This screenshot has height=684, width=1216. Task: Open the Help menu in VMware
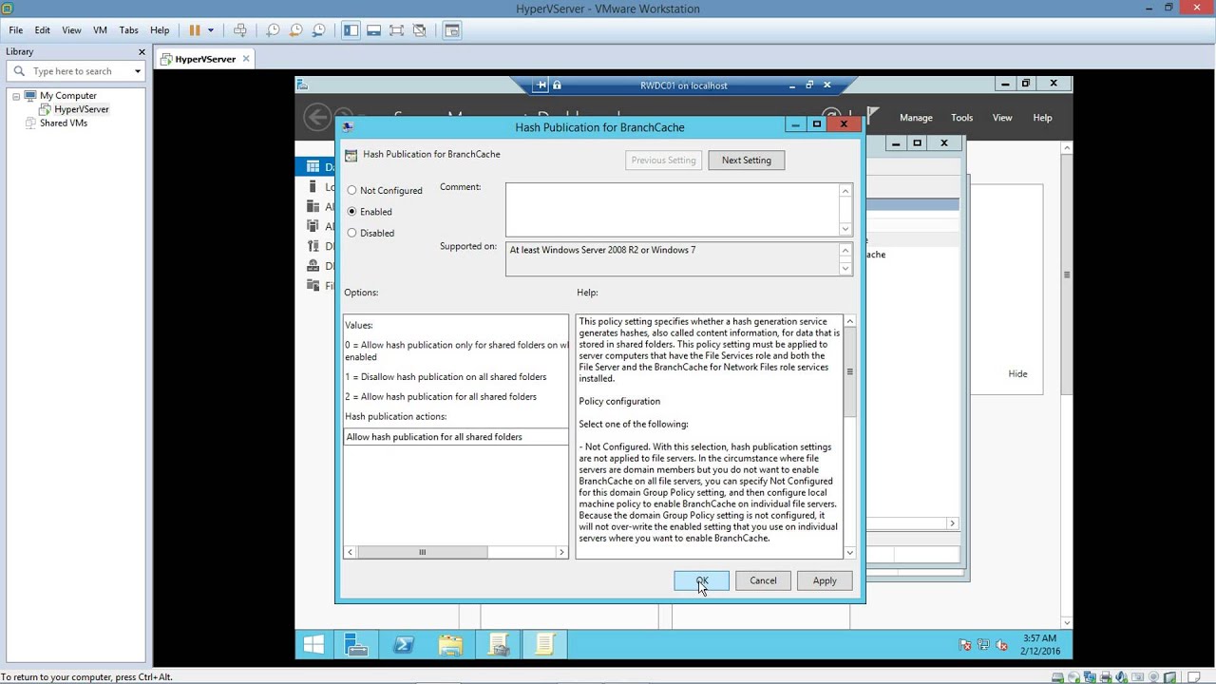click(x=160, y=30)
